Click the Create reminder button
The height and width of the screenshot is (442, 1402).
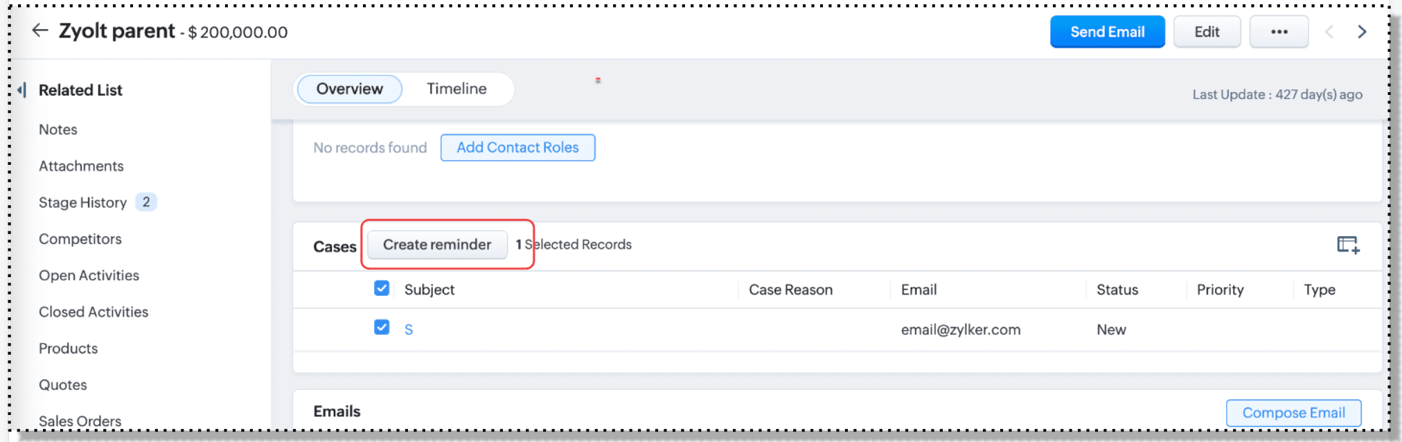[x=437, y=245]
